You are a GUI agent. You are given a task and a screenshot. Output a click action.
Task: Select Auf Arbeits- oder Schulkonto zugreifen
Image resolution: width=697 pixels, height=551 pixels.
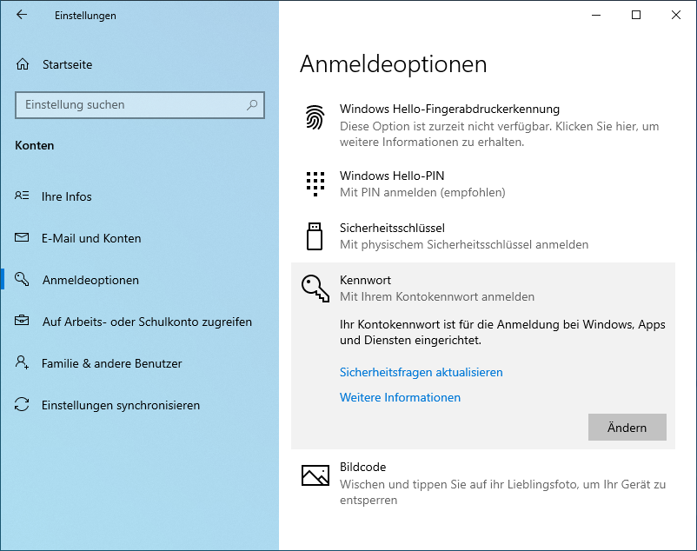tap(147, 322)
